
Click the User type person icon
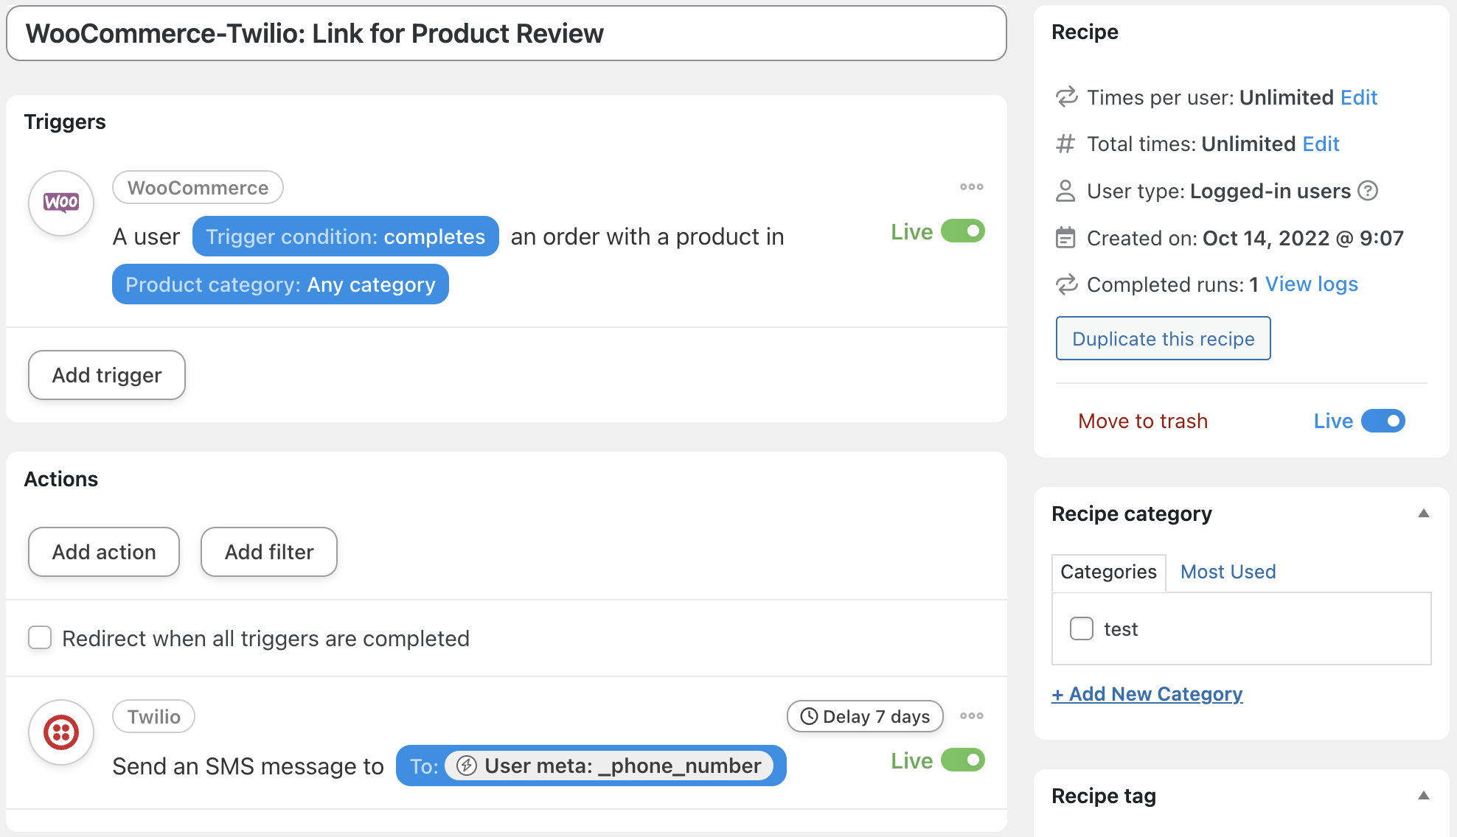1065,191
